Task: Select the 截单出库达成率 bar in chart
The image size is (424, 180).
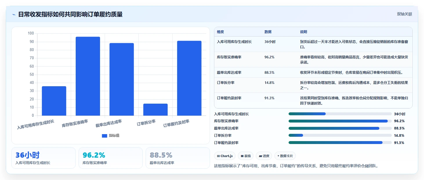Action: tap(122, 79)
